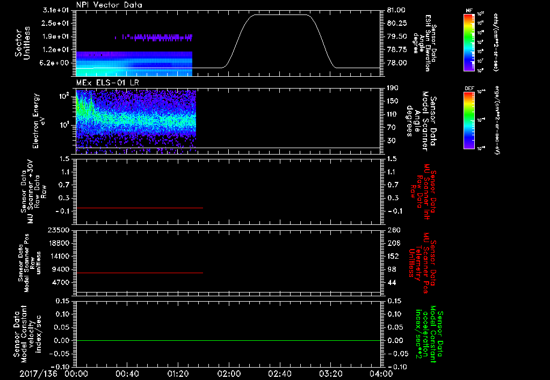Click the "190" scanner angle tick

[x=393, y=88]
